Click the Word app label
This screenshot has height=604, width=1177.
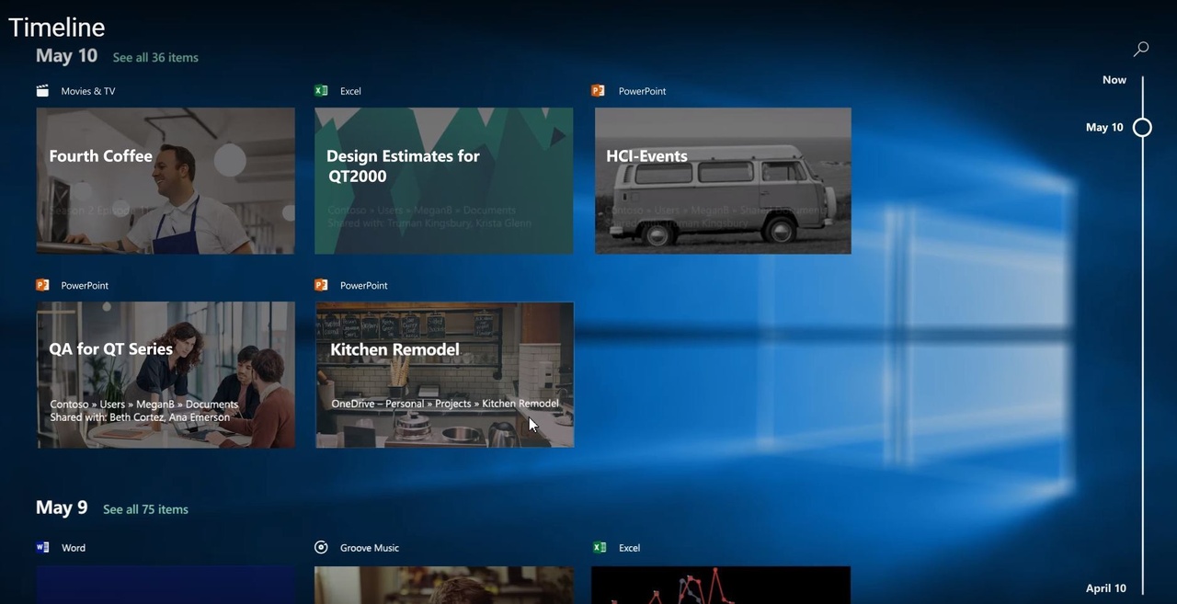pyautogui.click(x=74, y=548)
